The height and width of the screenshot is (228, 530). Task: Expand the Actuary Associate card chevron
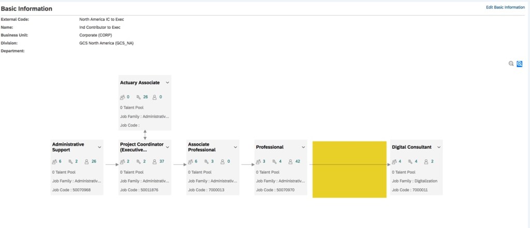168,83
